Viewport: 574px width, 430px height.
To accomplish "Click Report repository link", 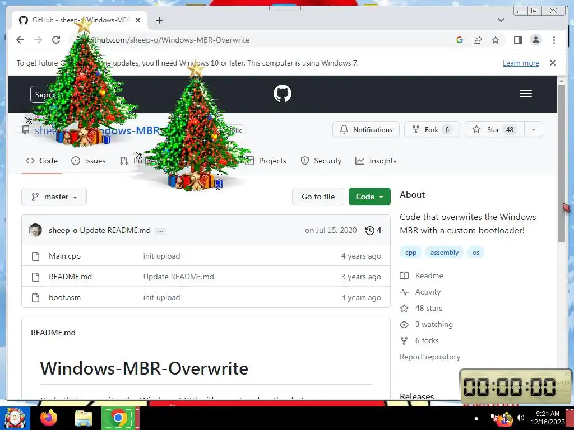I will 430,357.
